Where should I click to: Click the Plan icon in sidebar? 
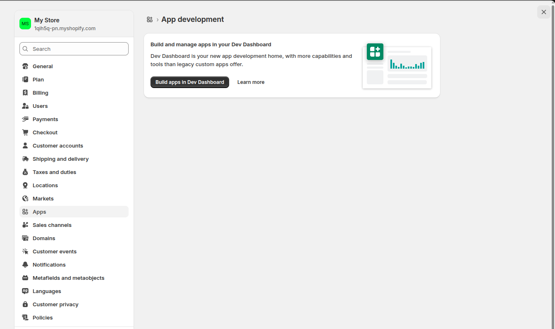click(25, 79)
